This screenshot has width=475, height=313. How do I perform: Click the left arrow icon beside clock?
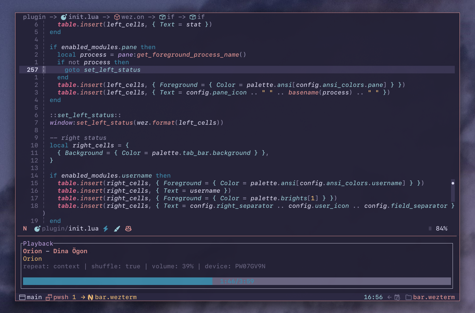(x=389, y=297)
